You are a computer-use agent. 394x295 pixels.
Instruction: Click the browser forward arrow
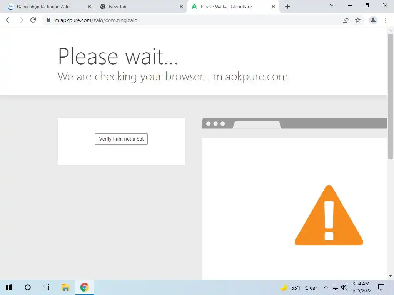(x=21, y=20)
